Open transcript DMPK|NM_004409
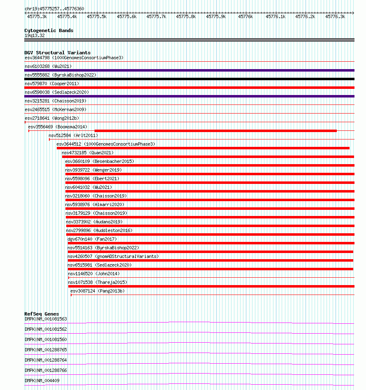The height and width of the screenshot is (390, 366). [x=42, y=381]
